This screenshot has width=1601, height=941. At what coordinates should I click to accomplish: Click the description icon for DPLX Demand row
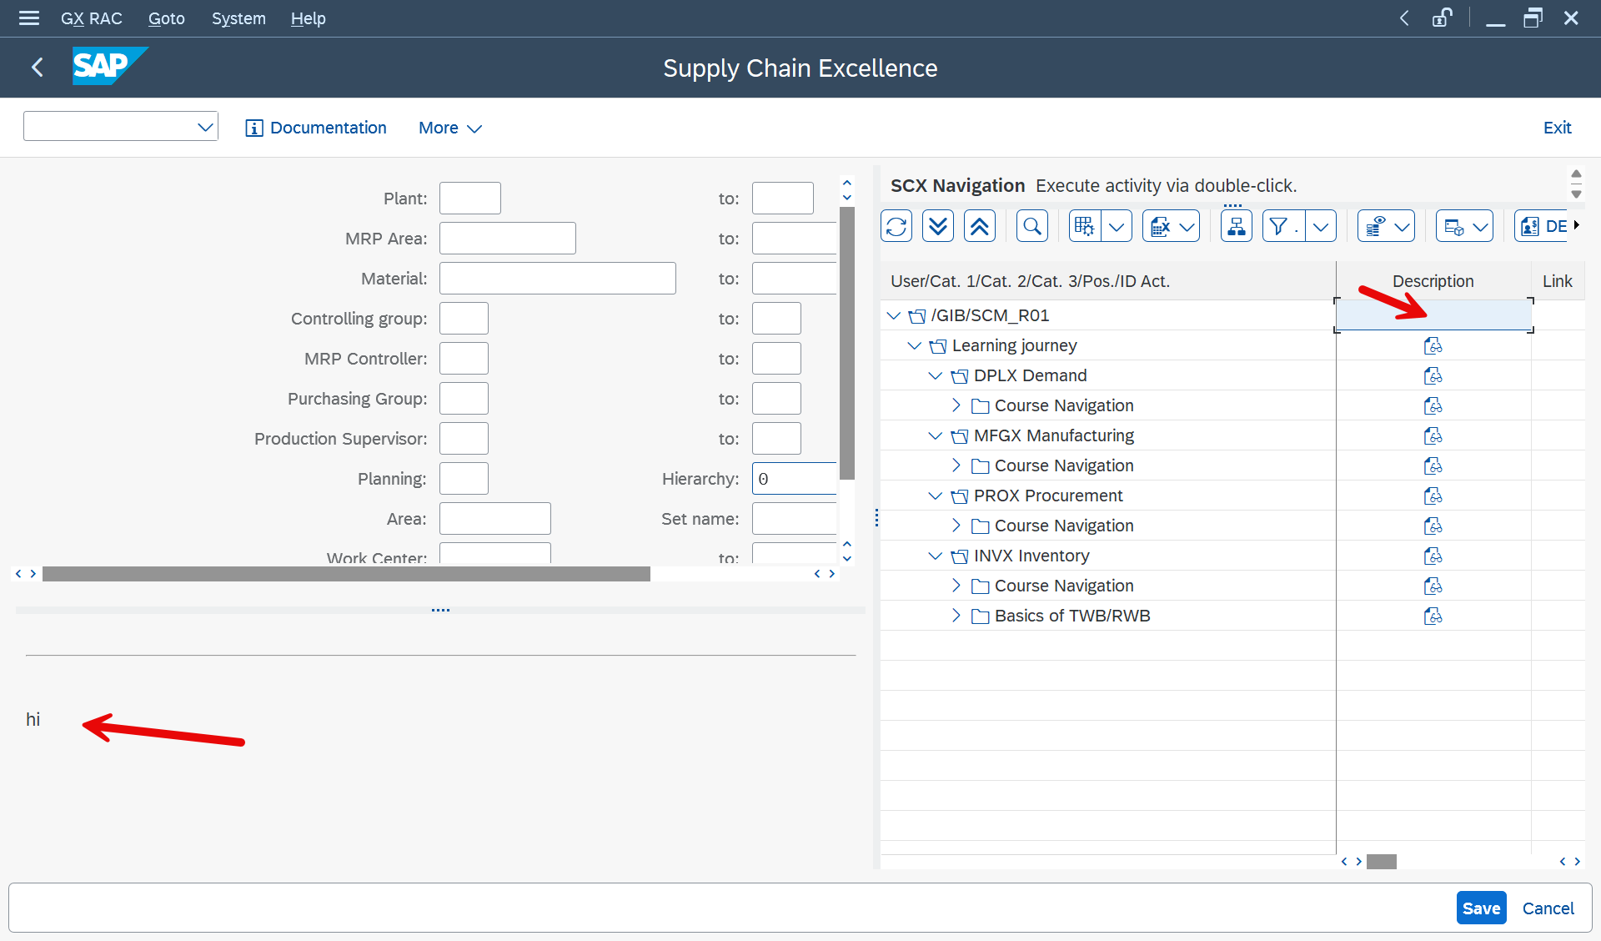point(1433,376)
